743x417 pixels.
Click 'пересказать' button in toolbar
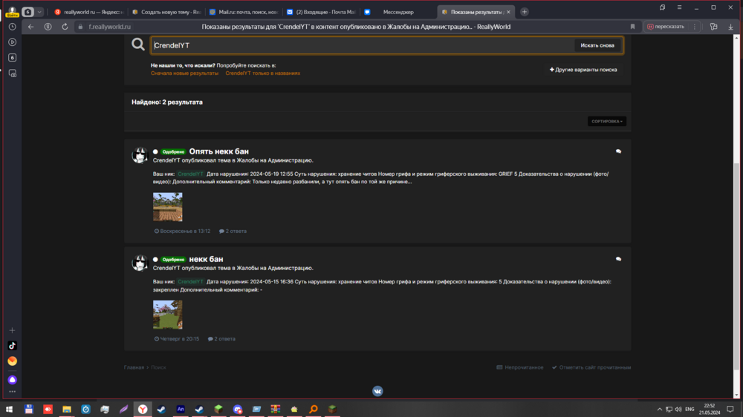click(666, 27)
